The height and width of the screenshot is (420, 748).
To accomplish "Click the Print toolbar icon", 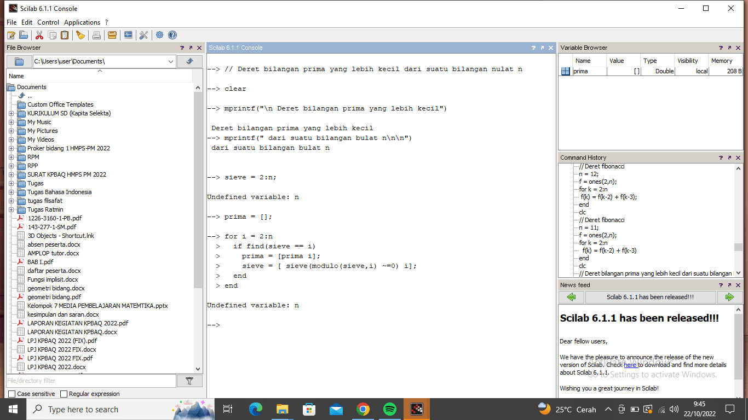I will 96,35.
